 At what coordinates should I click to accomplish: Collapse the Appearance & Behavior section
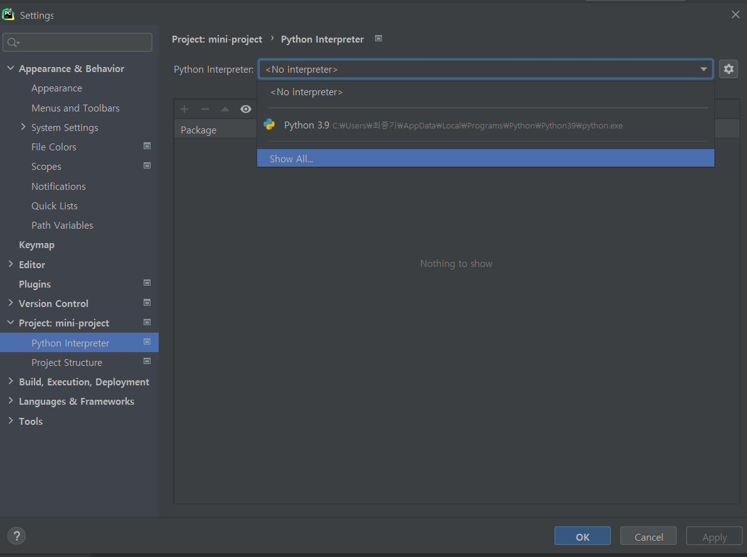tap(11, 68)
